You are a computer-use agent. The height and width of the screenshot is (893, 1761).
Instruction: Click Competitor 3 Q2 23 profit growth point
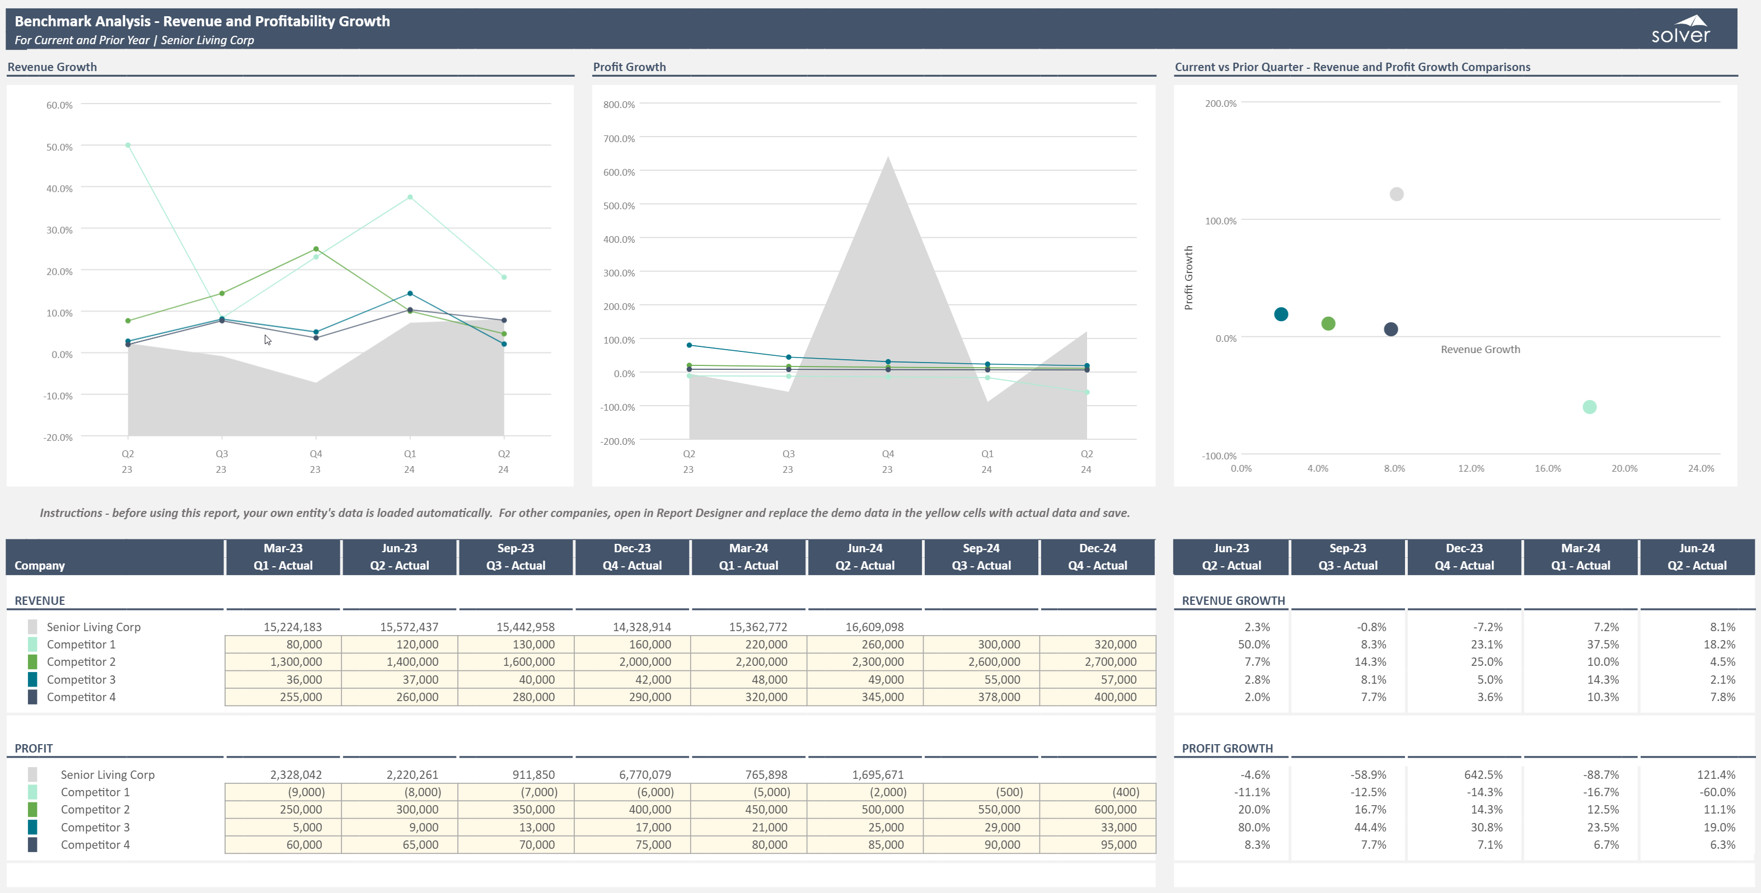[x=689, y=345]
